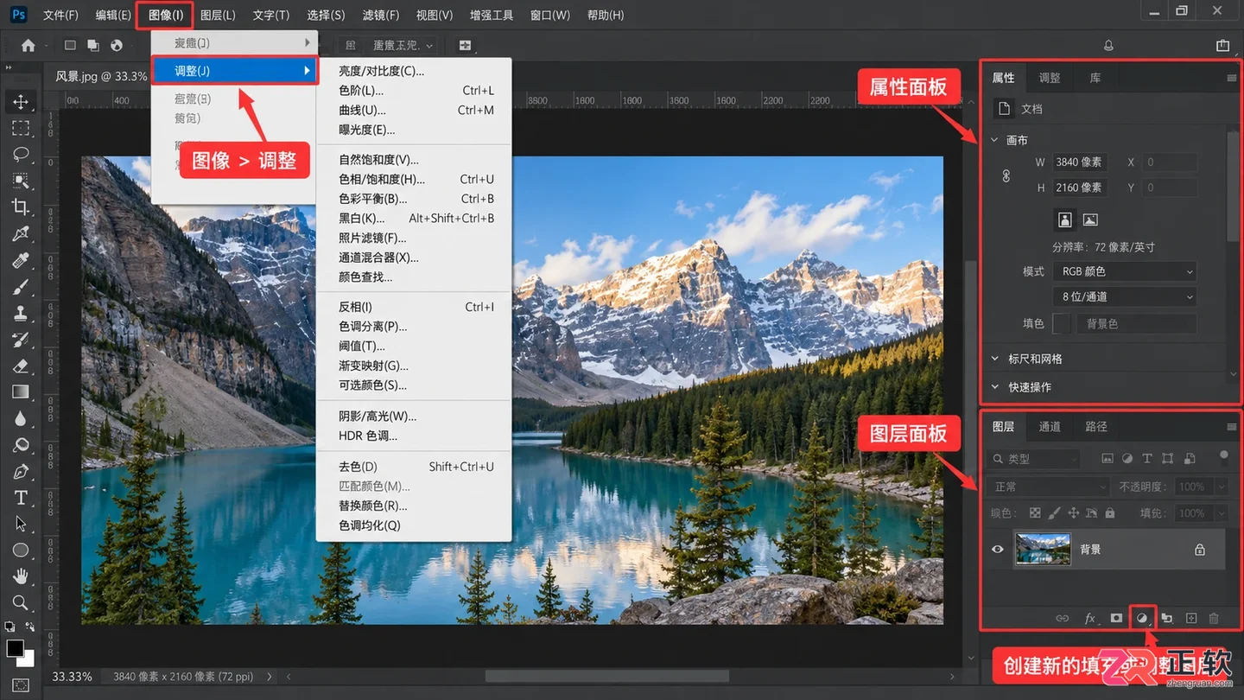Select the Clone Stamp tool

(21, 313)
